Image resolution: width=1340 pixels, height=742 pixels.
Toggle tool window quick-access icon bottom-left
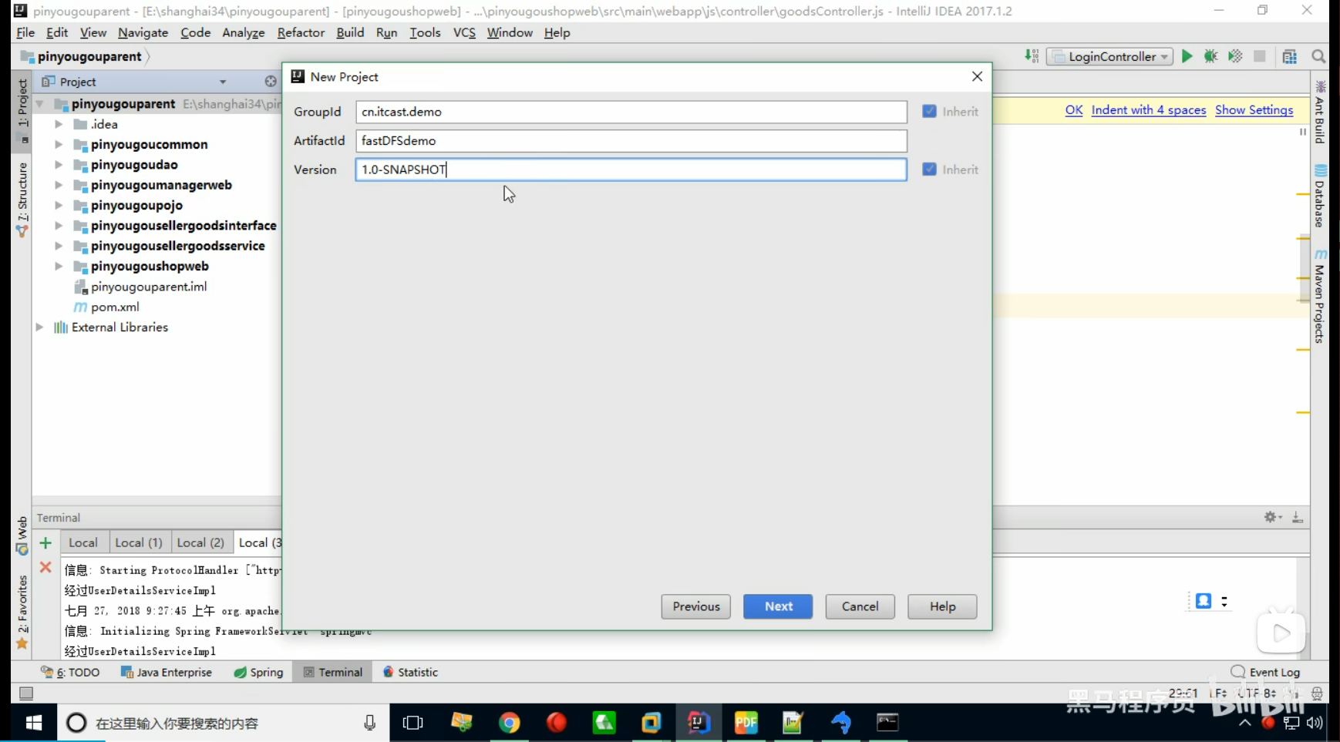(26, 693)
